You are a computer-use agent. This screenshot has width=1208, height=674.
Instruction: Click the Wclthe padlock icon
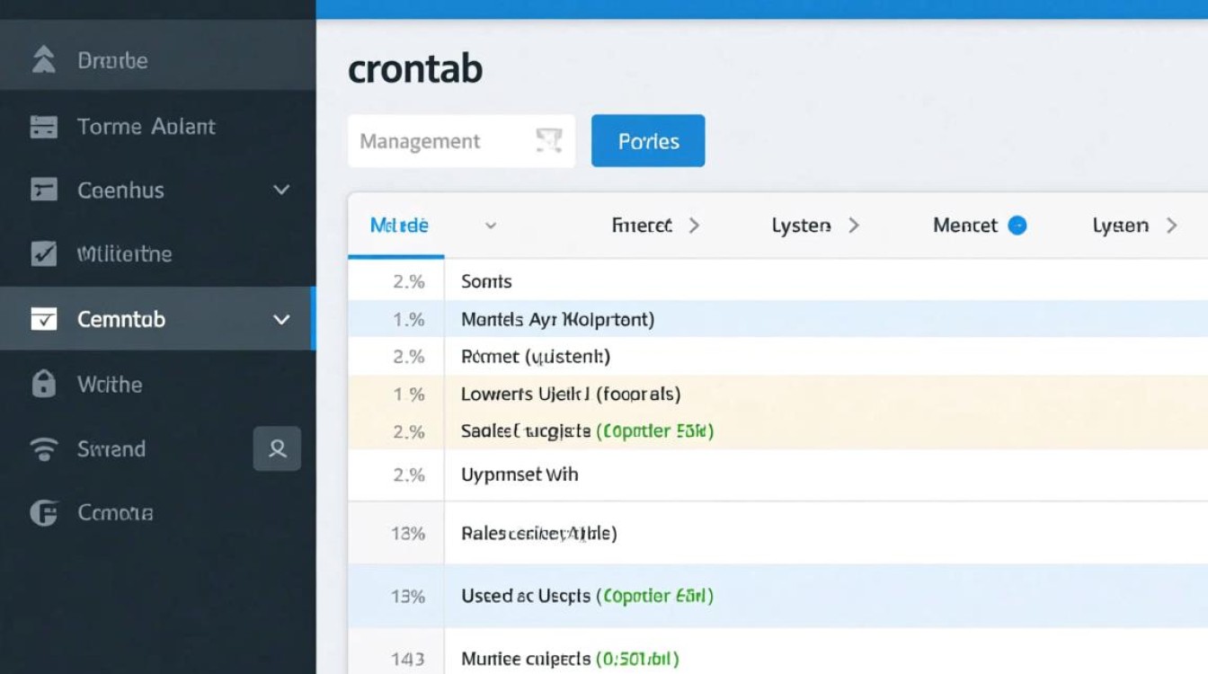(x=43, y=385)
